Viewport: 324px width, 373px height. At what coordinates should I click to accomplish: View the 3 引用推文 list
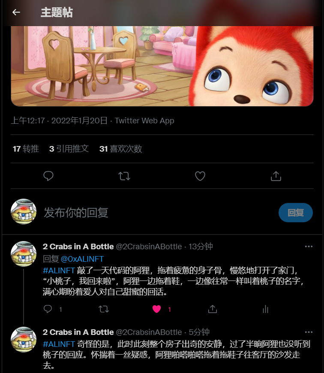click(69, 149)
